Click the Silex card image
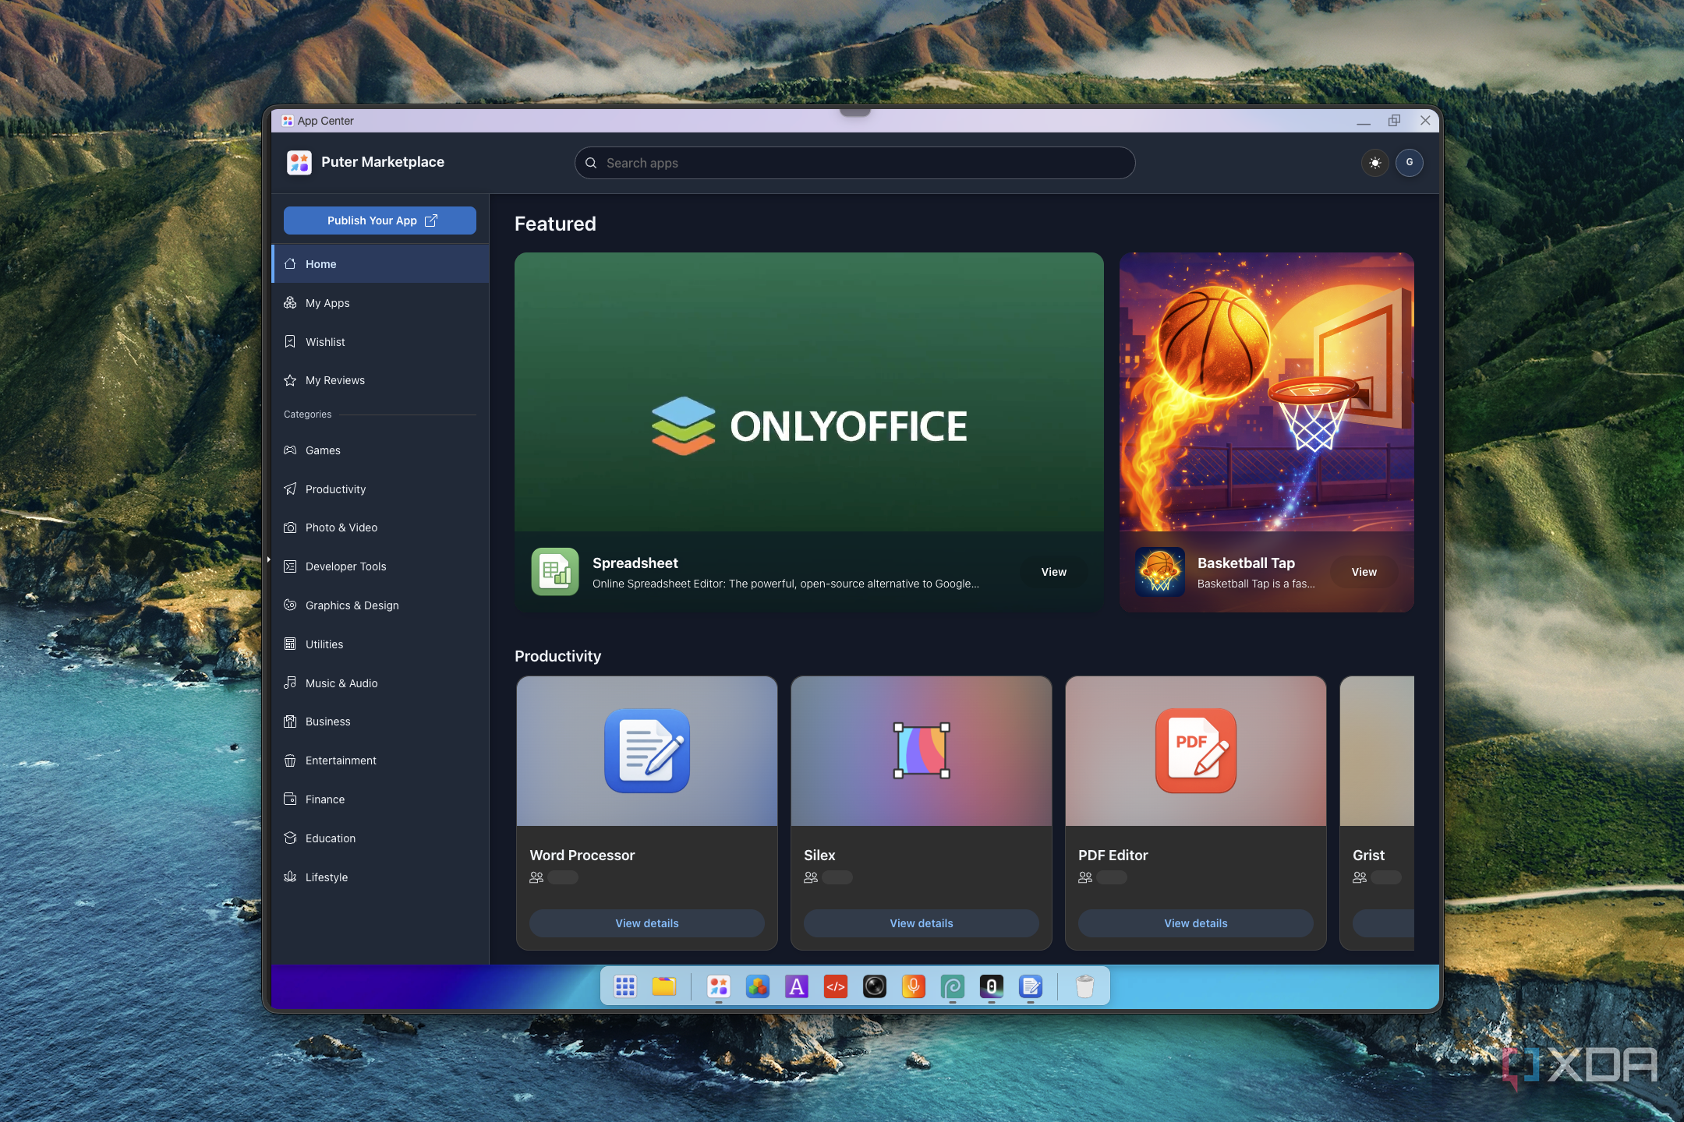The height and width of the screenshot is (1122, 1684). (922, 751)
